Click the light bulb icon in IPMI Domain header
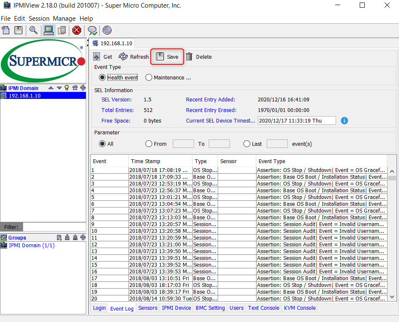Viewport: 399px width, 322px height. (x=66, y=88)
